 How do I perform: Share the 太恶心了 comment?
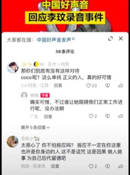121,166
